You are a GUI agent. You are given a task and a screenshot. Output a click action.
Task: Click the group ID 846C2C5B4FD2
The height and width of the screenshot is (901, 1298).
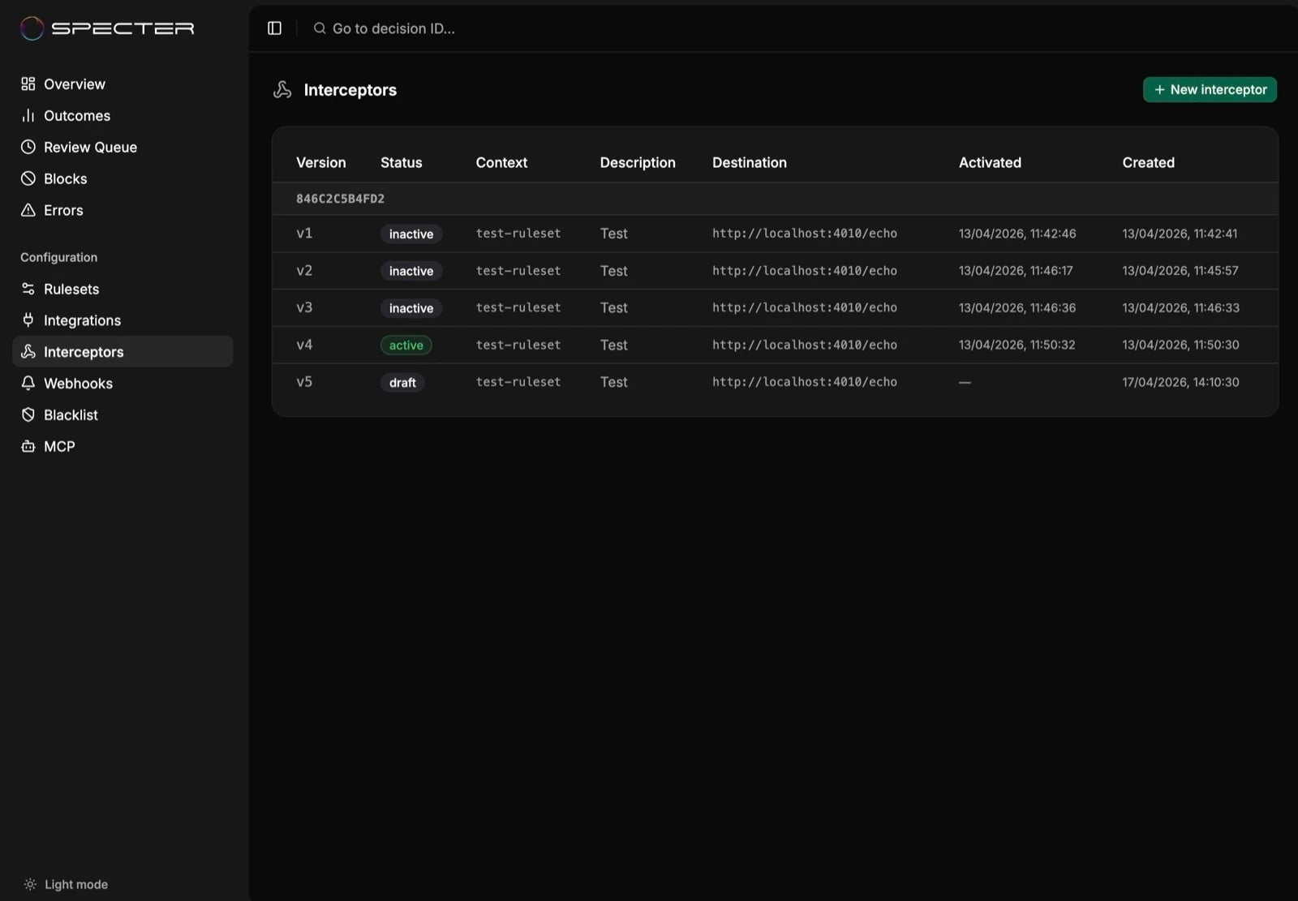(340, 199)
